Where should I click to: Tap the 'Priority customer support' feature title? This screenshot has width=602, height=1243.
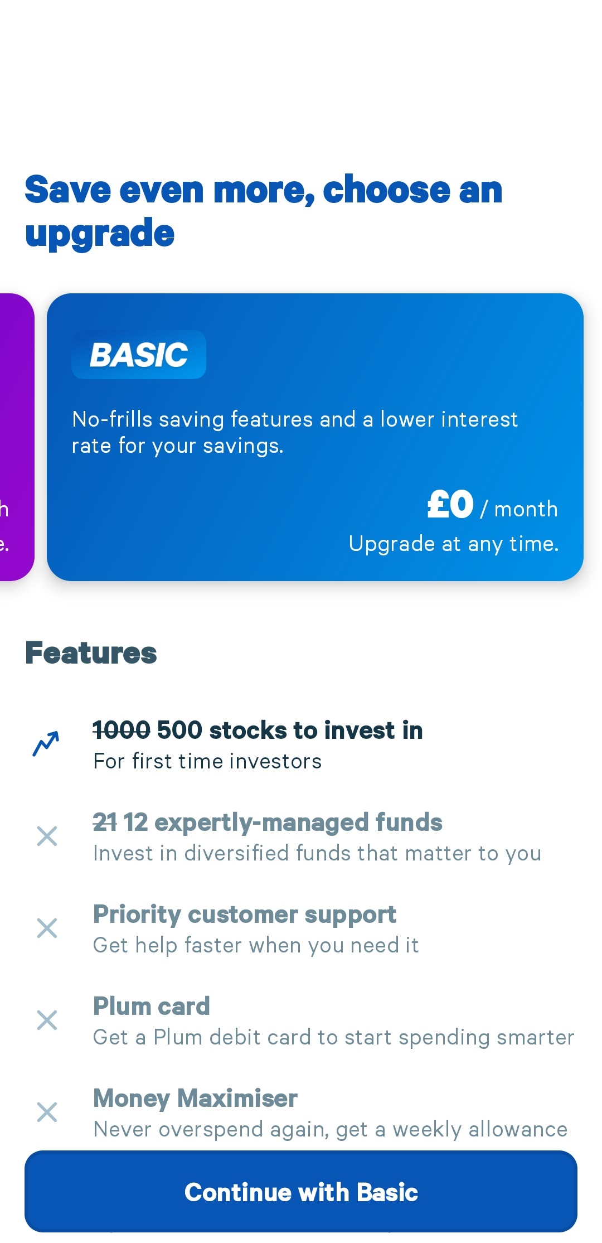point(245,914)
